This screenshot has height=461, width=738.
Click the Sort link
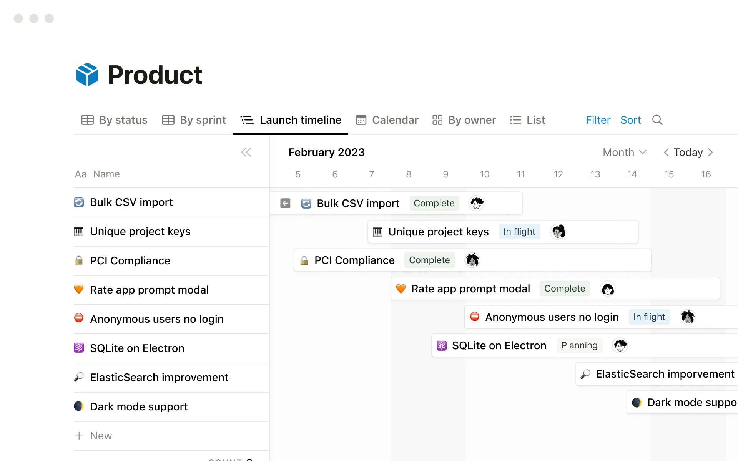[630, 120]
